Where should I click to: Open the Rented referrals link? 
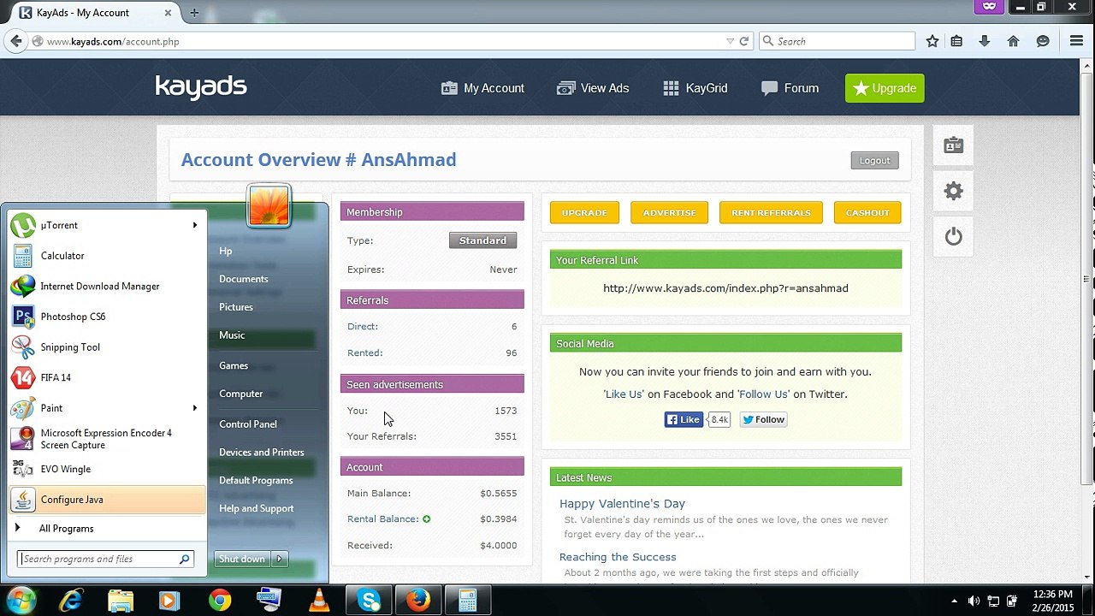click(x=364, y=352)
